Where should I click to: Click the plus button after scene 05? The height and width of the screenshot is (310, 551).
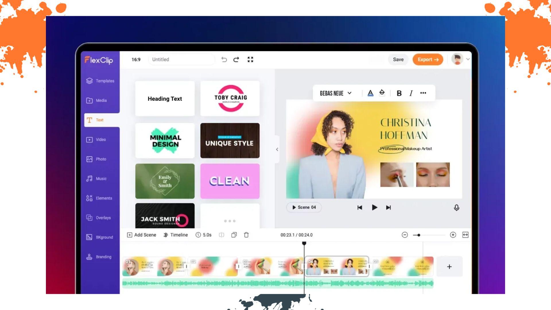(449, 267)
